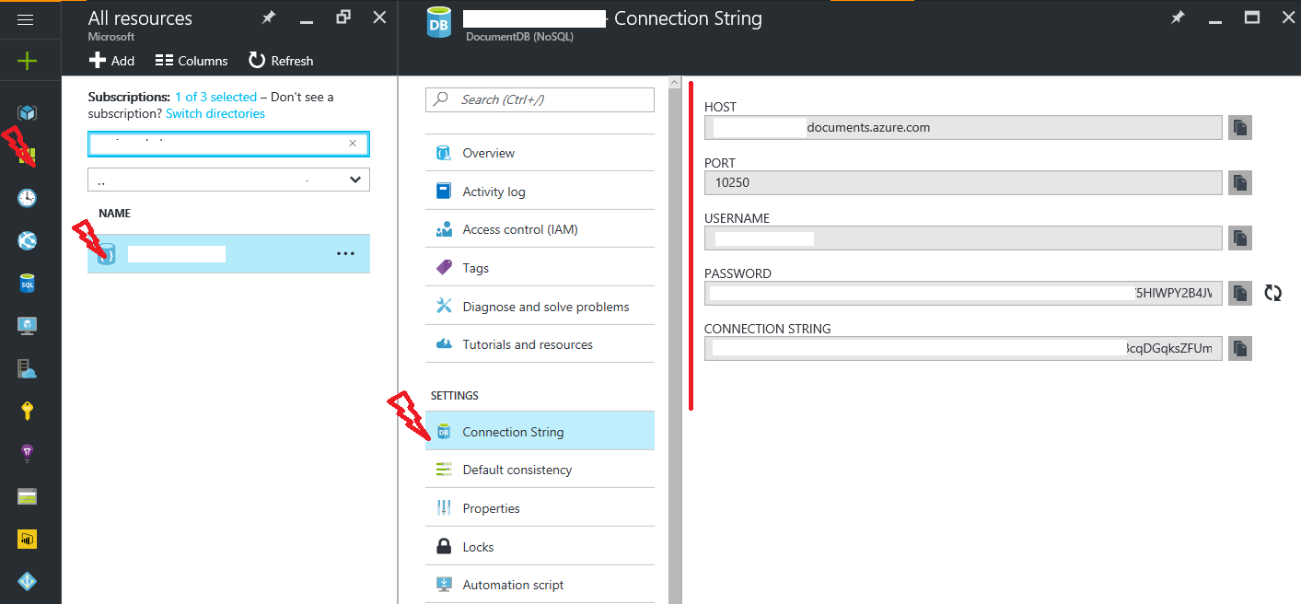The width and height of the screenshot is (1301, 604).
Task: Click Columns in All resources toolbar
Action: click(x=192, y=61)
